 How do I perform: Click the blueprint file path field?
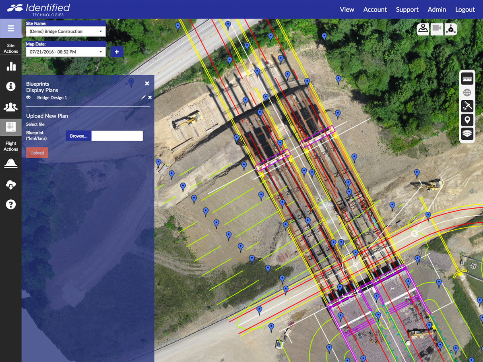117,136
